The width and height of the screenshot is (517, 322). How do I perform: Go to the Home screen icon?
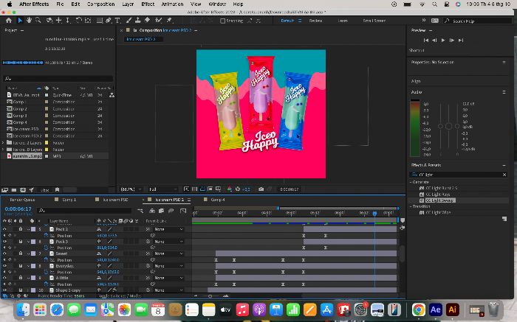pos(9,21)
